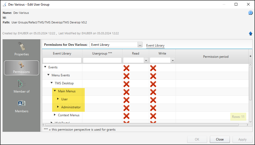
Task: Click the vertical scrollbar up arrow
Action: coord(250,65)
